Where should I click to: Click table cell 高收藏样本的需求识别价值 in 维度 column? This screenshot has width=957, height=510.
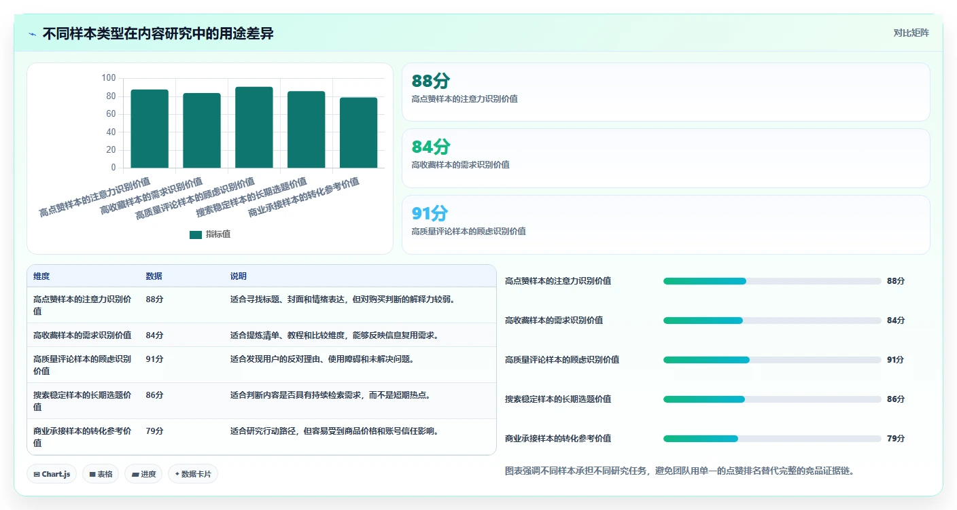tap(82, 335)
